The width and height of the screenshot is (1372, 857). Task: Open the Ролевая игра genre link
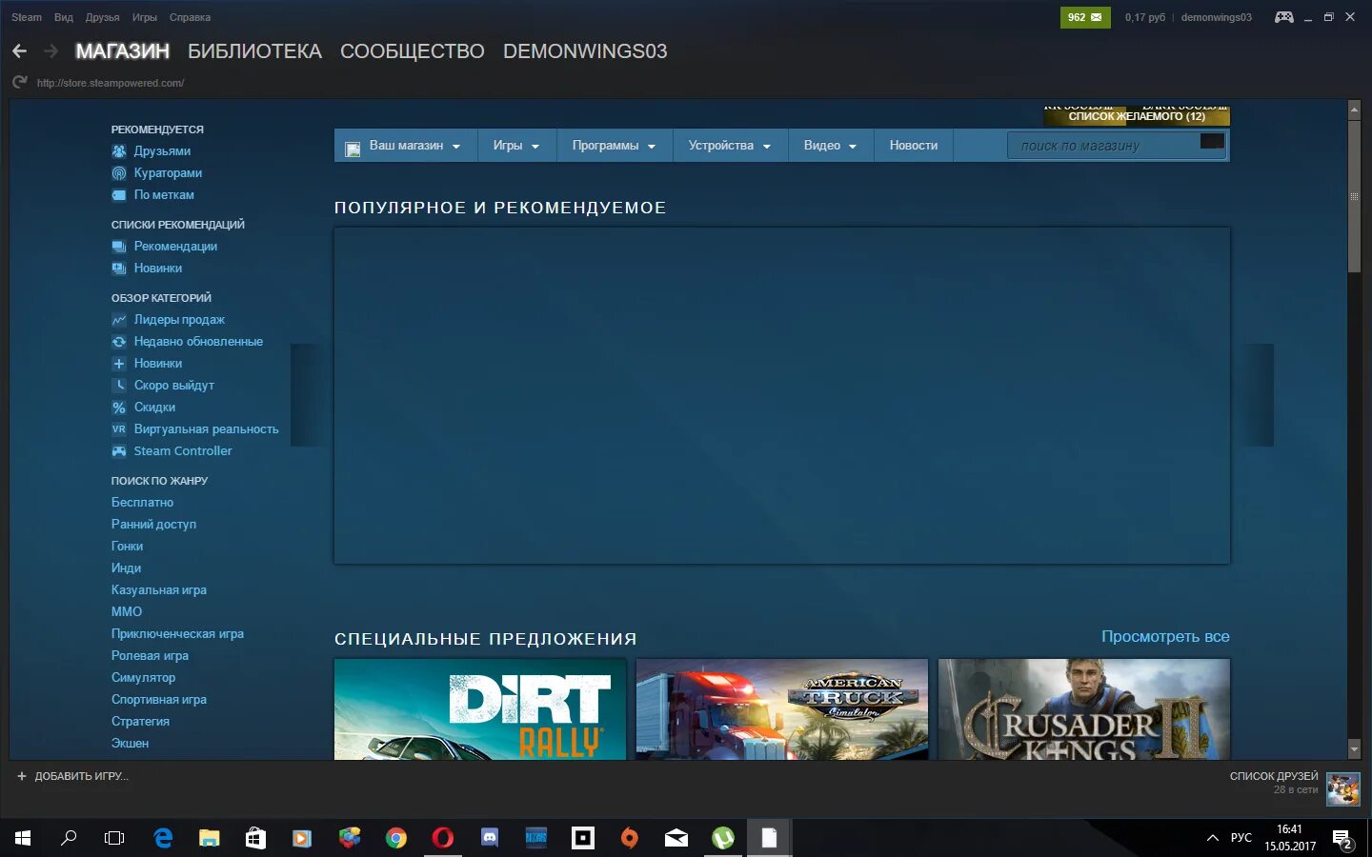click(151, 656)
